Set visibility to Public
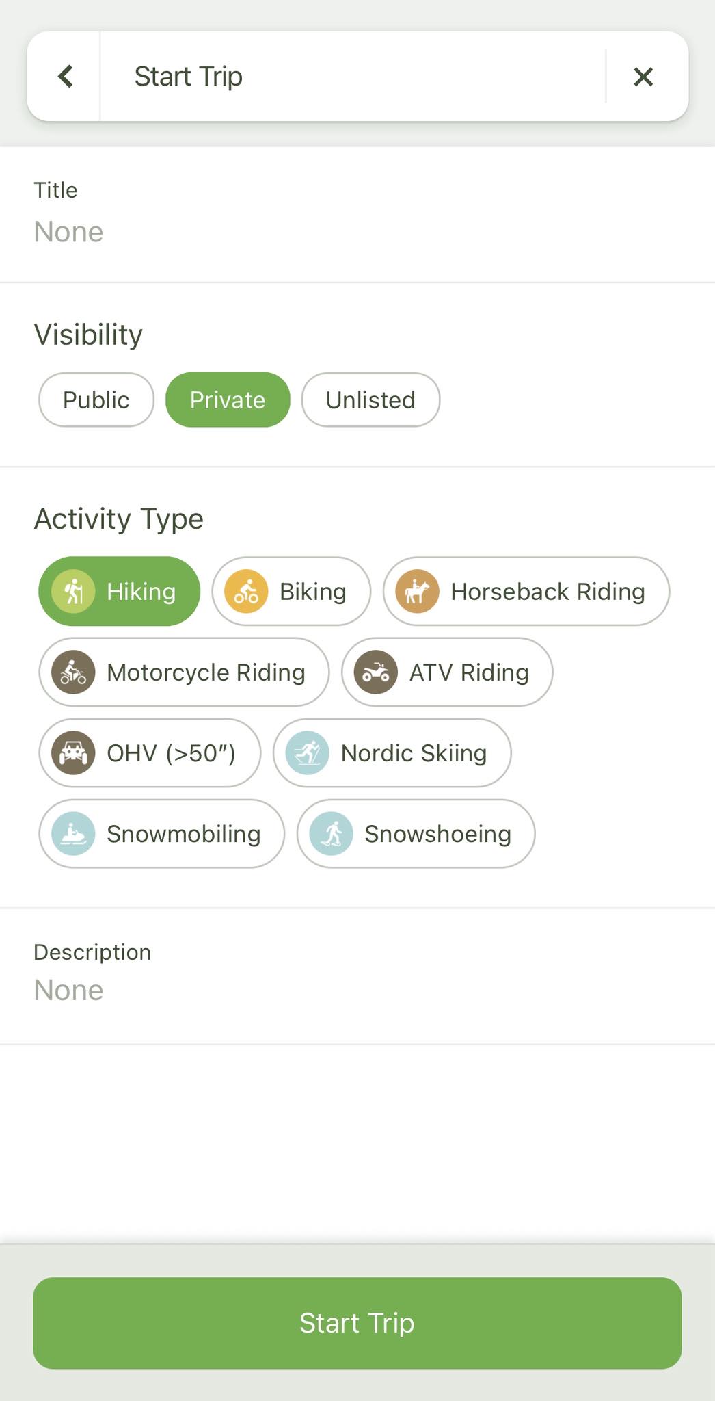This screenshot has width=715, height=1401. [x=96, y=400]
